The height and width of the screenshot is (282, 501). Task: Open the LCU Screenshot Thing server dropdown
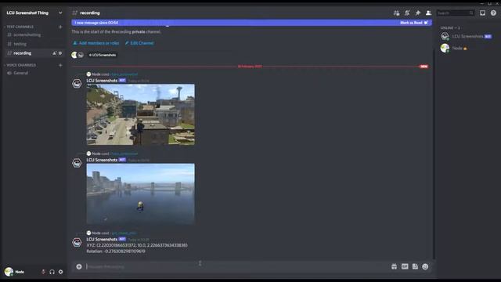pos(34,13)
